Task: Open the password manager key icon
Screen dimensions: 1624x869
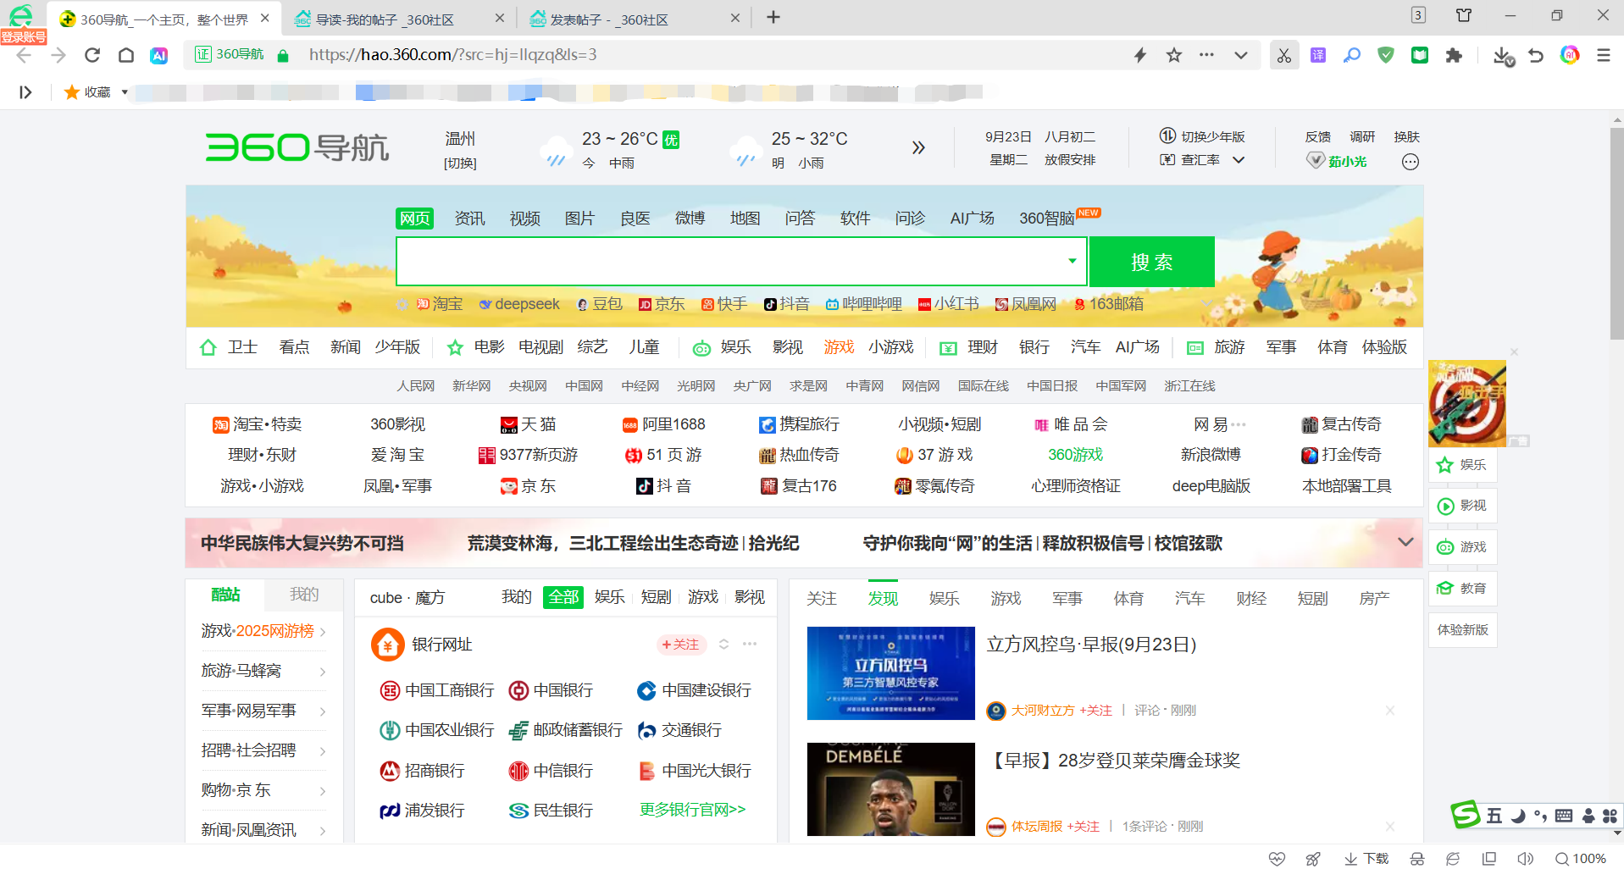Action: (x=1352, y=55)
